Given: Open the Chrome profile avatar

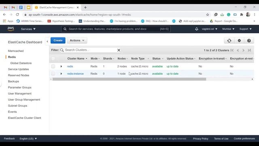Looking at the screenshot, I should coord(248,15).
